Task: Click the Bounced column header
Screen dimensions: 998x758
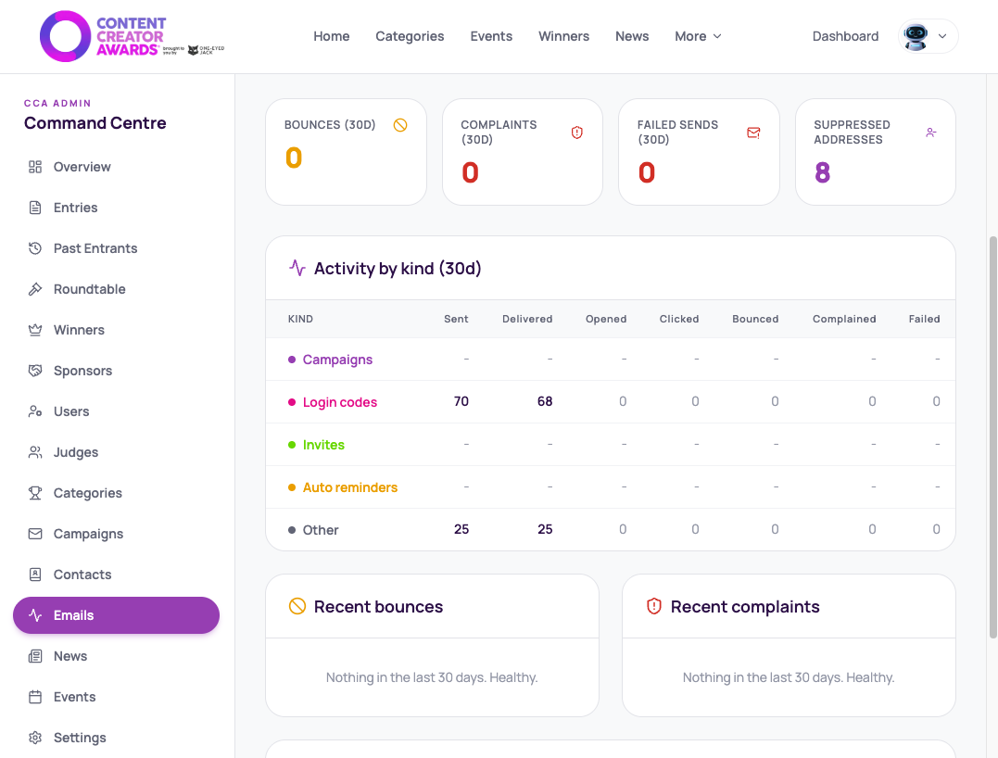Action: coord(755,319)
